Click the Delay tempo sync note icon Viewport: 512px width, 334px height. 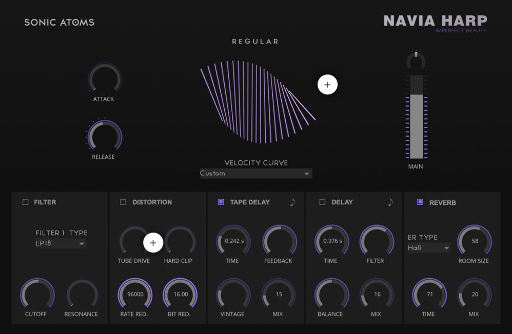(x=390, y=202)
